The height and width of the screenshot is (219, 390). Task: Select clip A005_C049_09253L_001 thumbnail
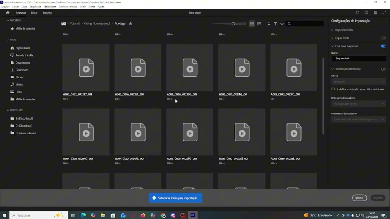point(294,132)
